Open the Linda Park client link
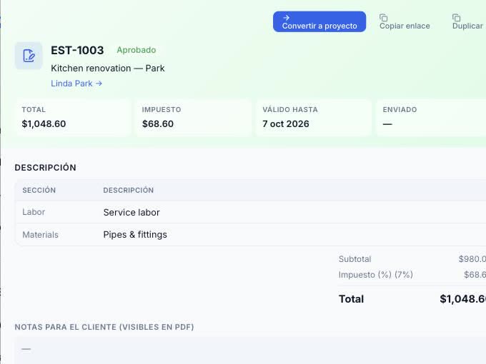 (76, 84)
